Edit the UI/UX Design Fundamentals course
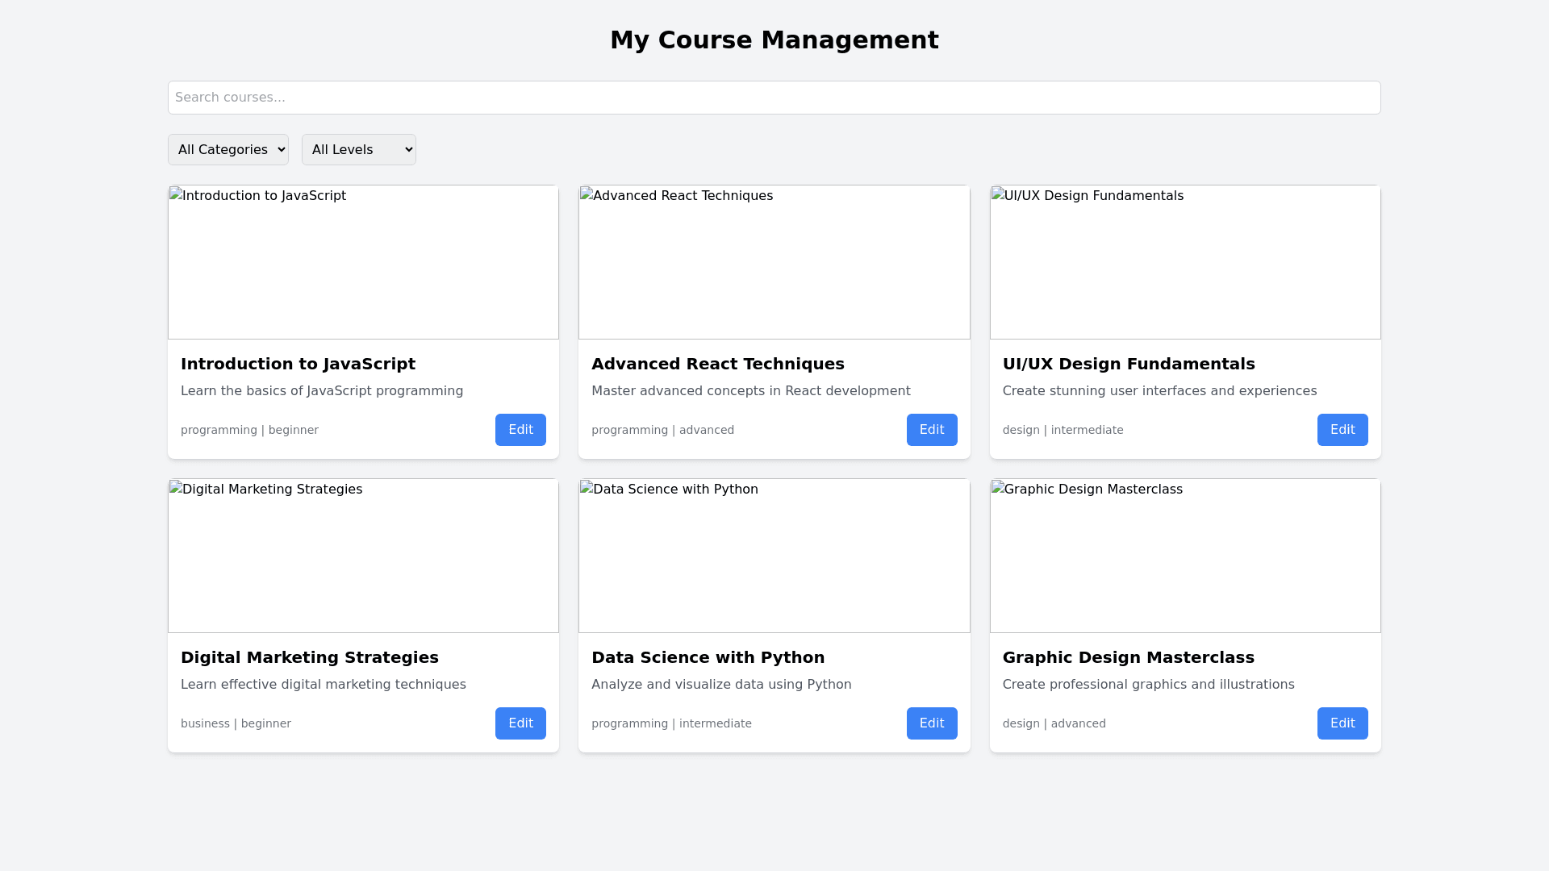The width and height of the screenshot is (1549, 871). click(x=1342, y=430)
